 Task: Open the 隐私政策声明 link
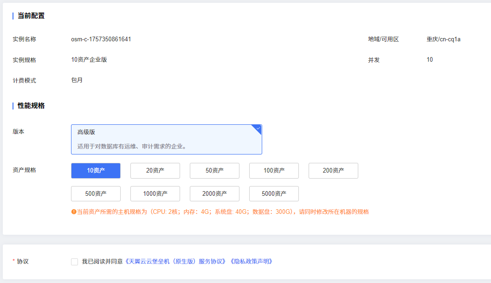[251, 262]
